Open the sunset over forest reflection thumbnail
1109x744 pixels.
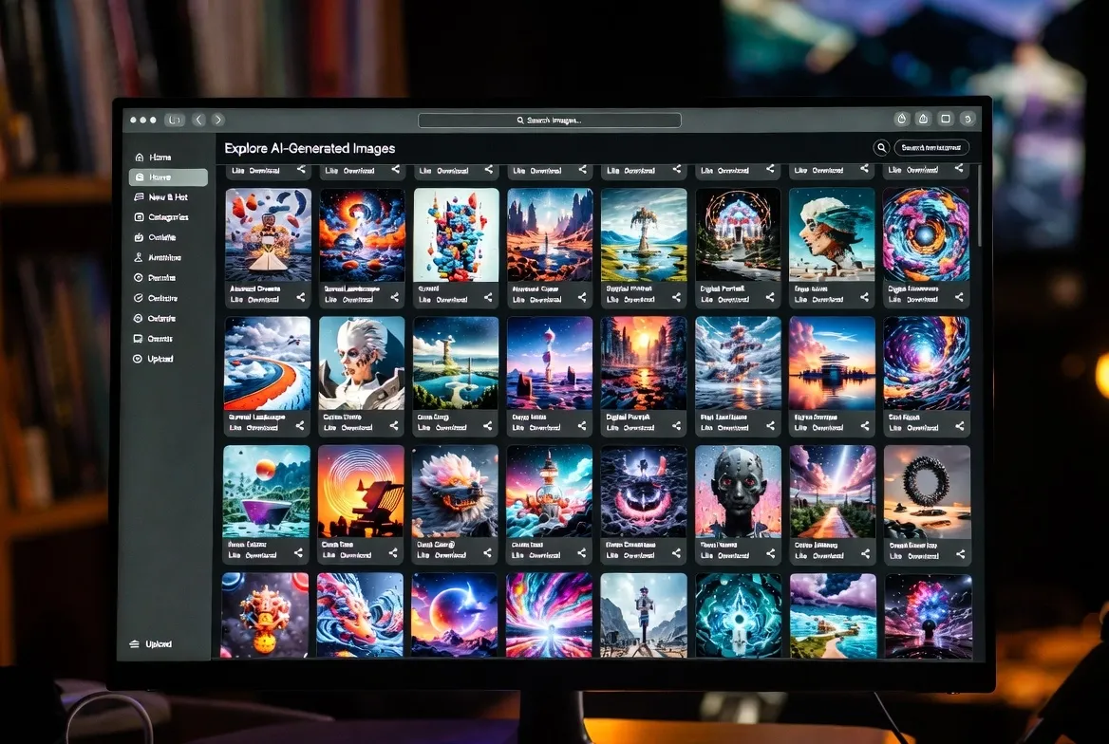644,363
